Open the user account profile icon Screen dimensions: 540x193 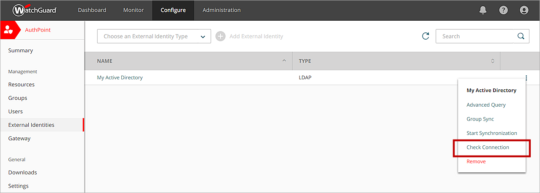point(524,10)
